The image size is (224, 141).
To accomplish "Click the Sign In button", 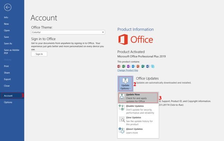I will 39,54.
